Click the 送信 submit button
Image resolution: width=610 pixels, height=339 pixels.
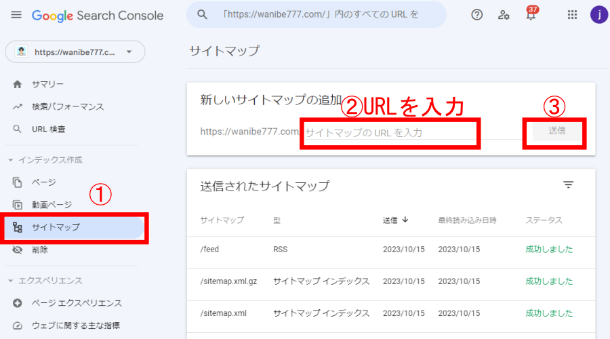[556, 131]
